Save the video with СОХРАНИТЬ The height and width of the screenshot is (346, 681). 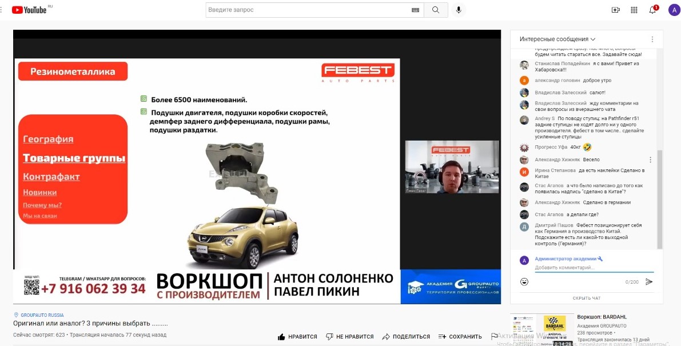[460, 336]
